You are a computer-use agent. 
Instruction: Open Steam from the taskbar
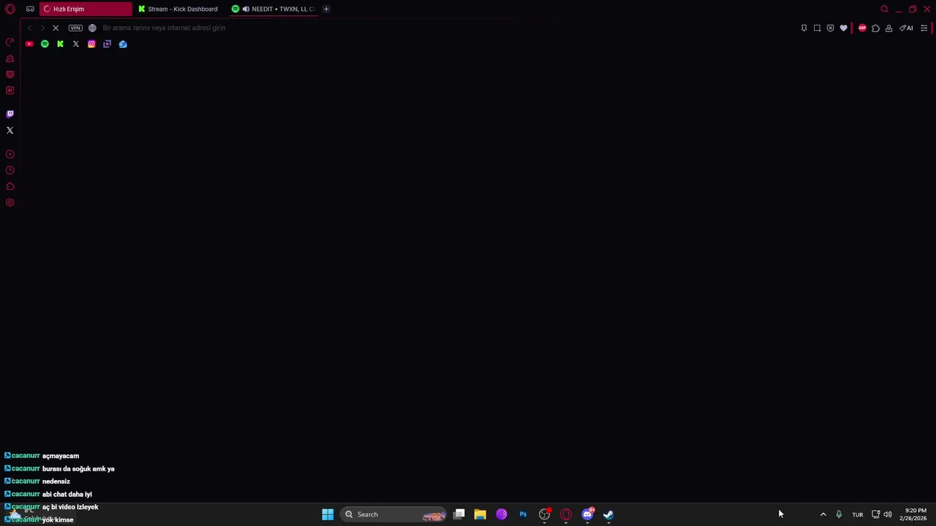click(608, 514)
